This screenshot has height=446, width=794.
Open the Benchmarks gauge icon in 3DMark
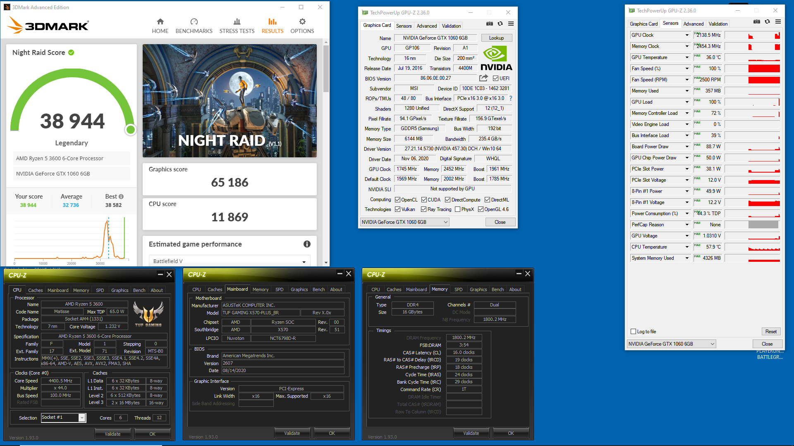[194, 21]
